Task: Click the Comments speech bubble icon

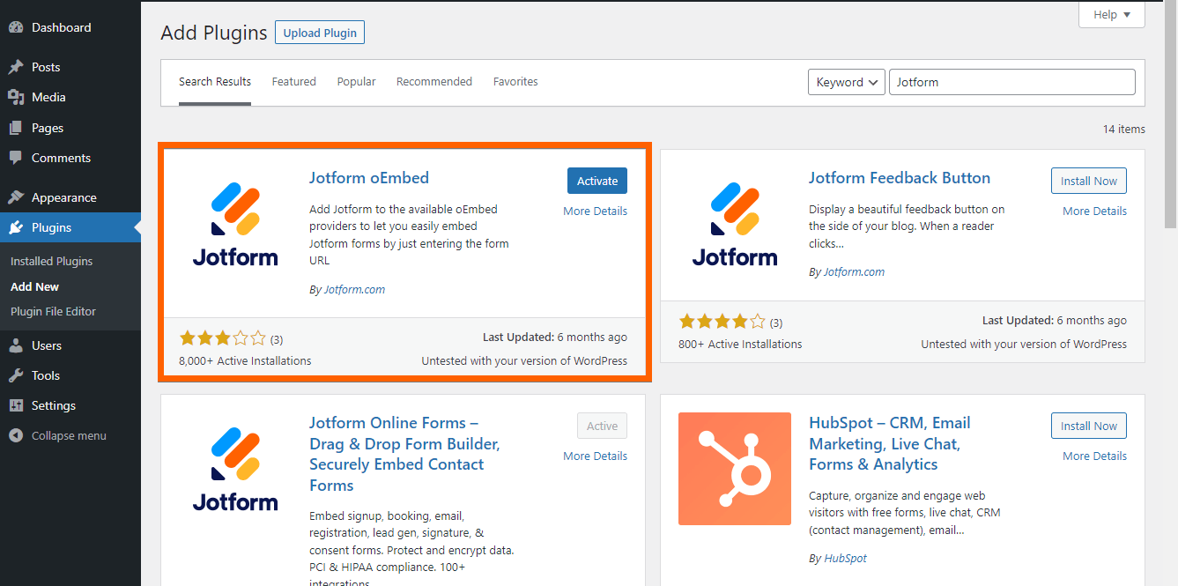Action: click(x=16, y=158)
